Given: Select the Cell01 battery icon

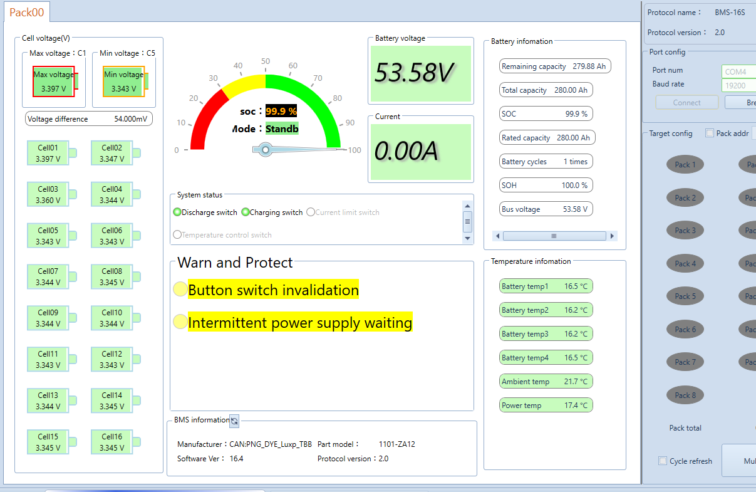Looking at the screenshot, I should 52,154.
